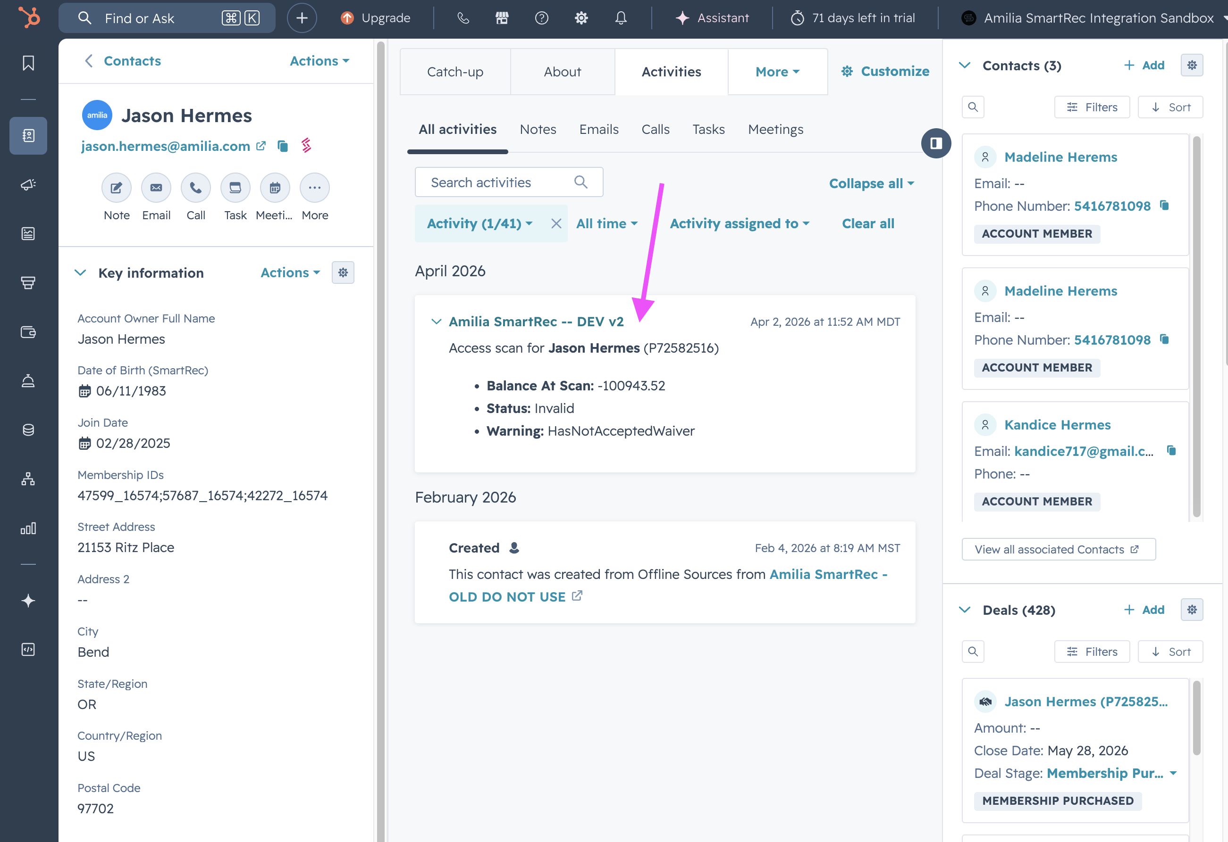Open the All time date filter
The image size is (1228, 842).
tap(606, 223)
